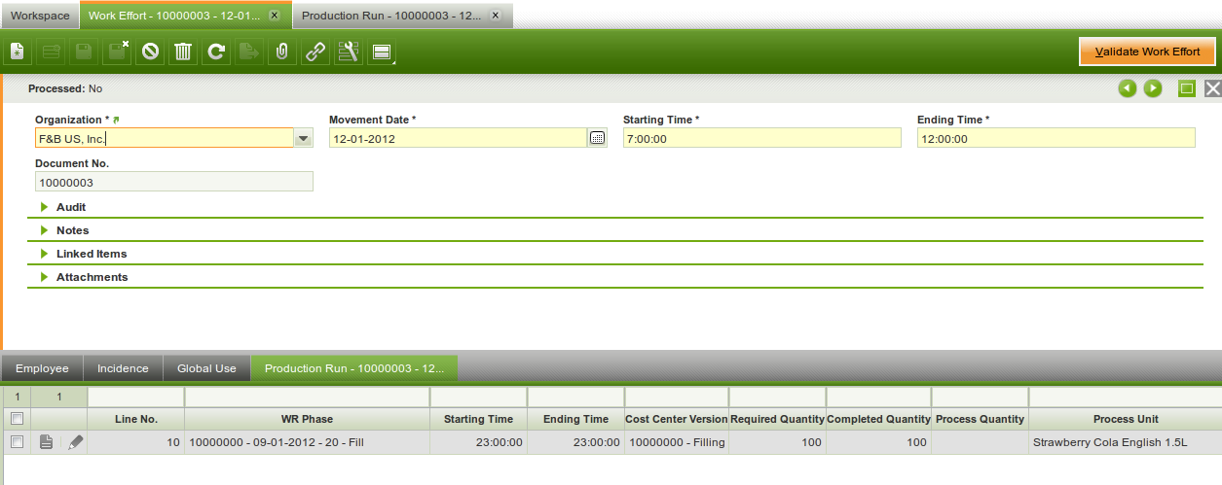
Task: Click the Line No. filter box
Action: (x=135, y=397)
